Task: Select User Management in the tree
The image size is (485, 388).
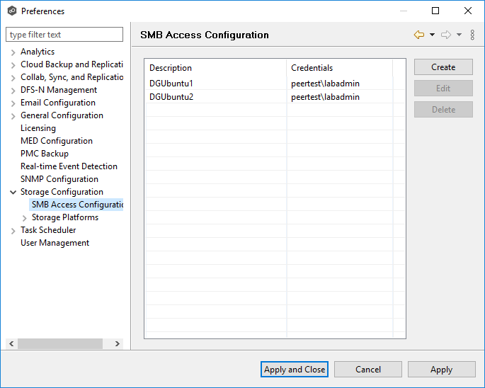Action: pos(55,243)
